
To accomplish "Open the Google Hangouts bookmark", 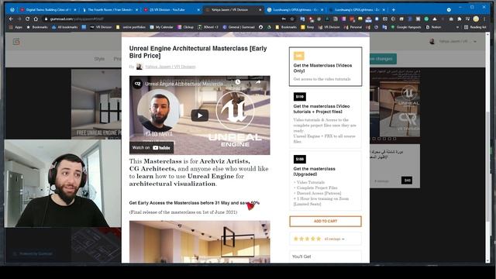I will tap(406, 27).
